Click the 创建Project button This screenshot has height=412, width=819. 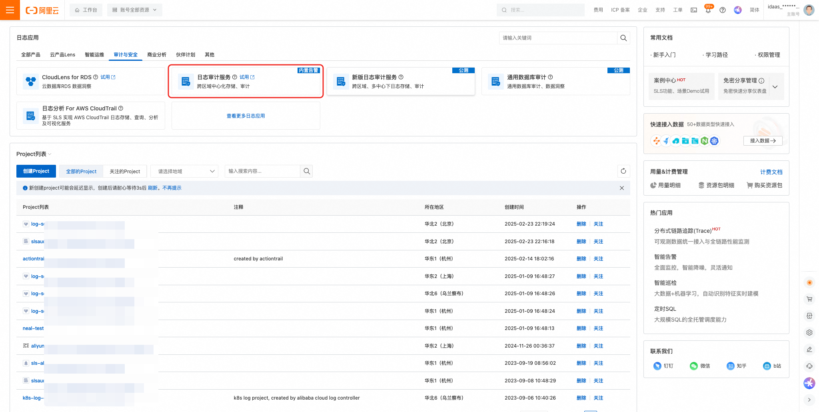pos(36,171)
